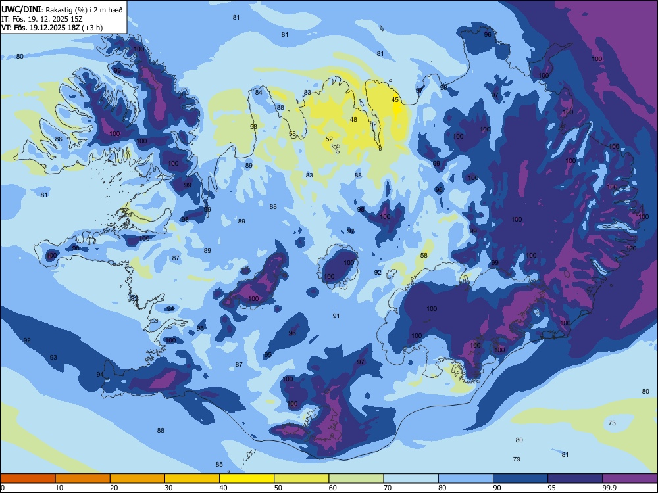Image resolution: width=658 pixels, height=493 pixels.
Task: Click the '90' legend tick label
Action: point(497,488)
